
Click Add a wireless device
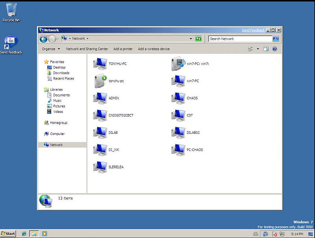tap(154, 49)
